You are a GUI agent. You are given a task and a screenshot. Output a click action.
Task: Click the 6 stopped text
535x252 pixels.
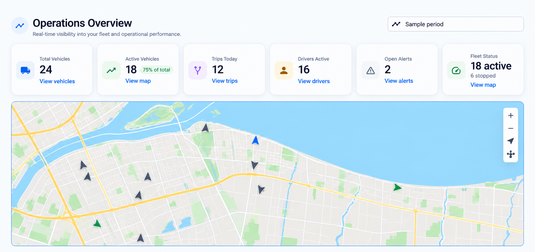(x=483, y=76)
